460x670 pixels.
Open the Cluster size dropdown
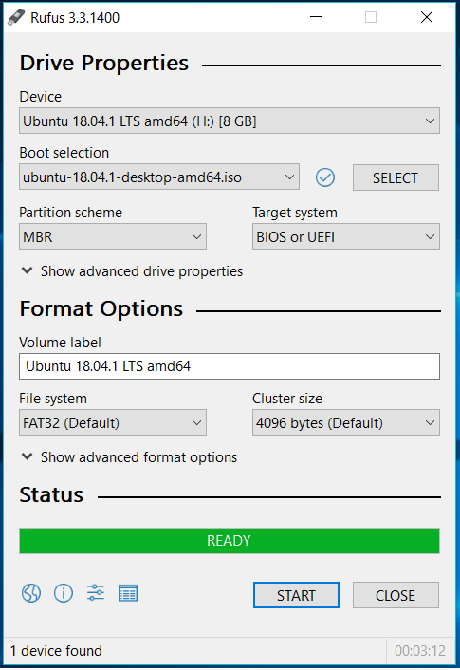tap(346, 422)
